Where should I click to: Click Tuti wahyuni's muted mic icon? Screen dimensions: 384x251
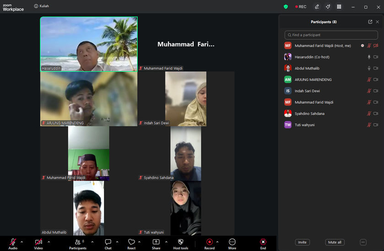369,125
